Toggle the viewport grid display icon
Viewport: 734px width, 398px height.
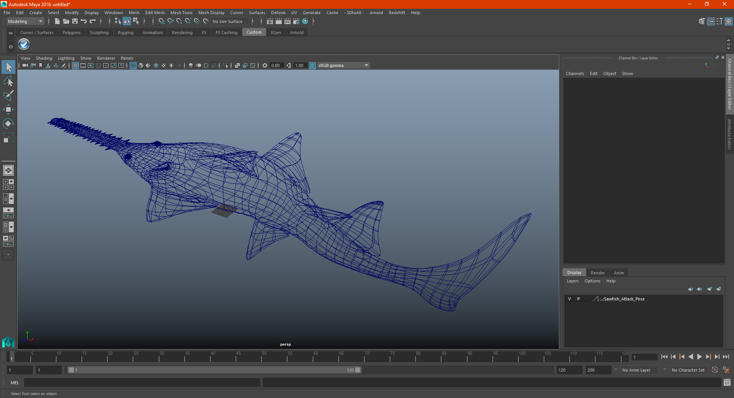(x=75, y=65)
